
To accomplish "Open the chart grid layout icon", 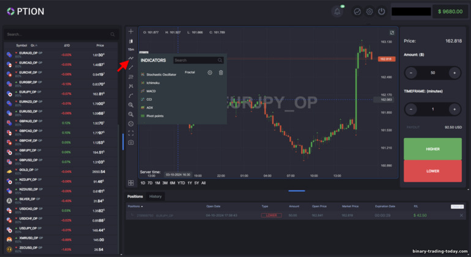I will (131, 183).
